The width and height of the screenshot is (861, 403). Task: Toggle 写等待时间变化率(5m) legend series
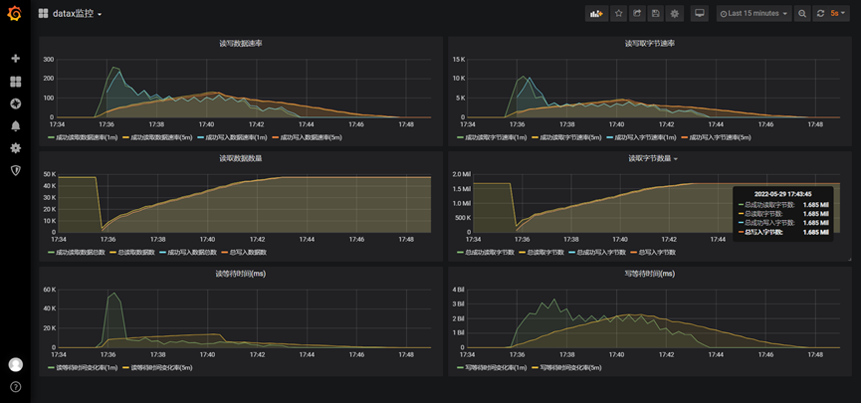click(x=571, y=368)
